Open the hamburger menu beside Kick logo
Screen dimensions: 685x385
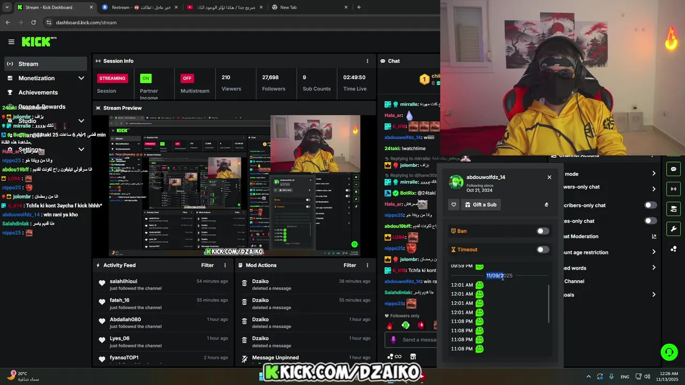(x=11, y=42)
